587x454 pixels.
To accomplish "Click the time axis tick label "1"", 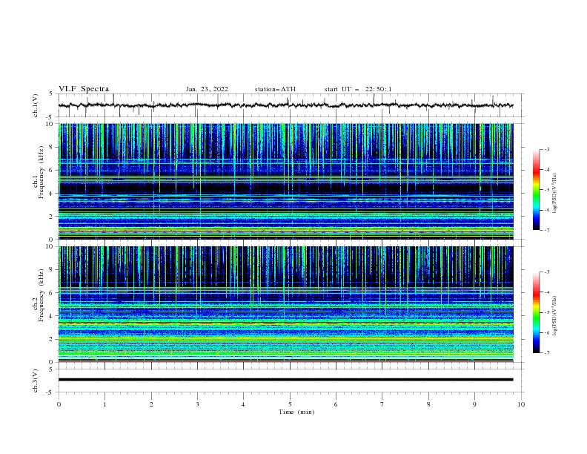I will coord(105,404).
